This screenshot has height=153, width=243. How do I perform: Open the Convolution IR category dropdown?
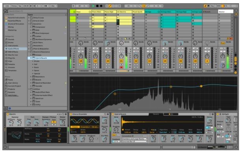[x=134, y=139]
